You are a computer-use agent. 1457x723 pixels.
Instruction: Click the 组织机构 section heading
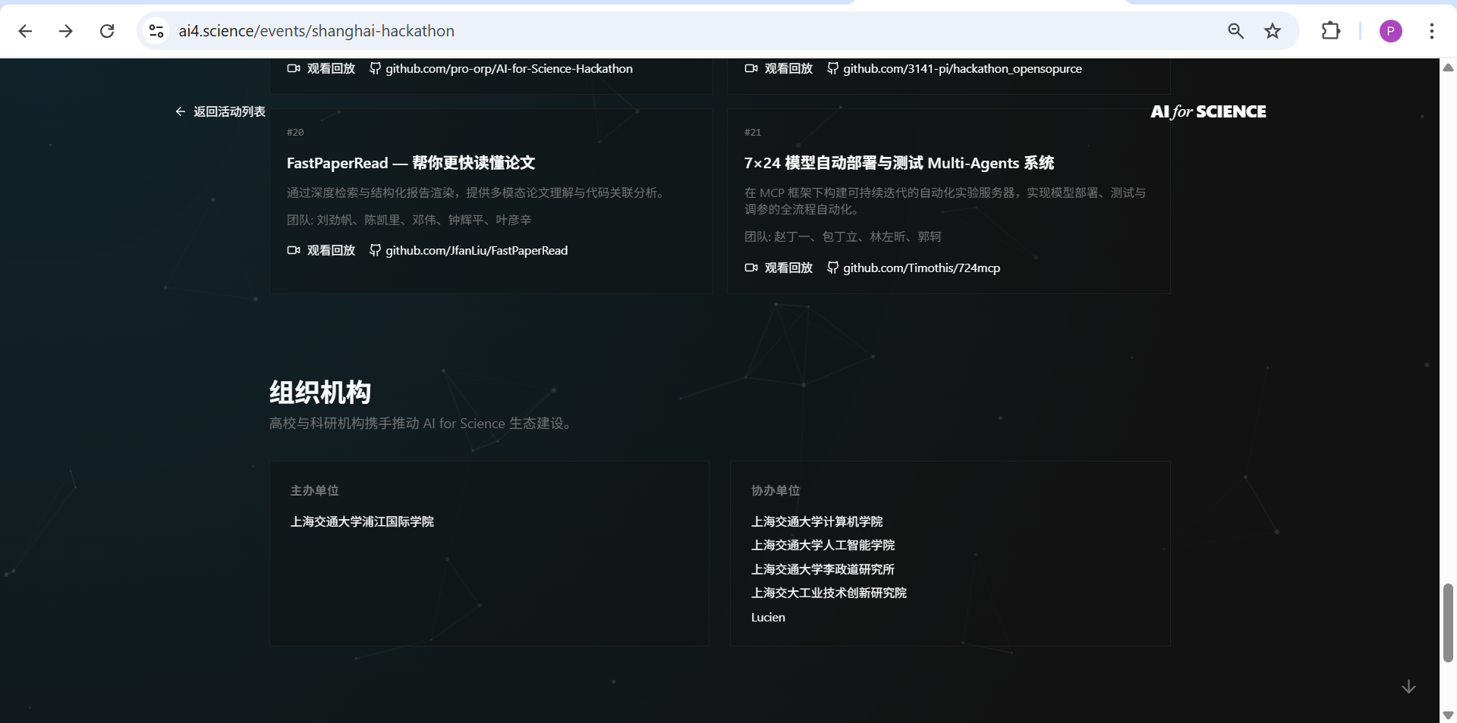pos(320,393)
